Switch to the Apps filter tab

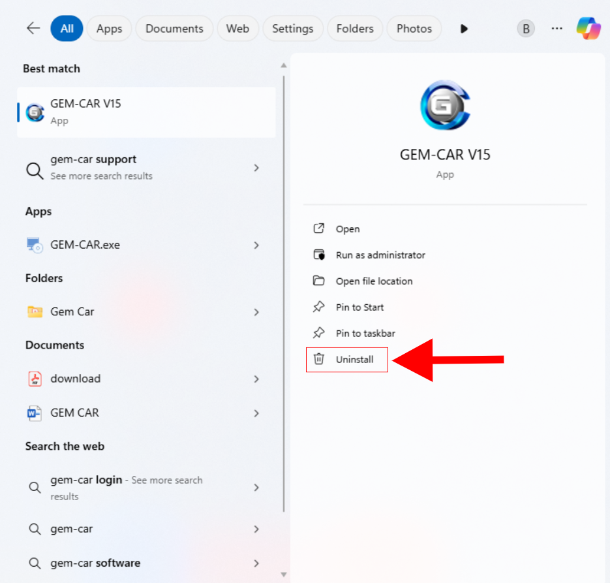pos(110,29)
